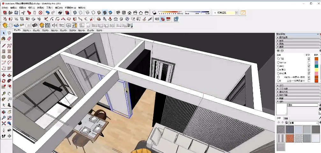The image size is (321, 153).
Task: Click the Remove Layer minus icon
Action: [282, 51]
